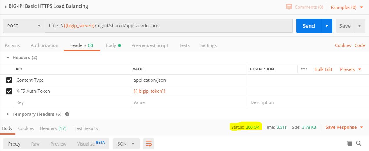The width and height of the screenshot is (369, 151).
Task: Select the Content-Type key cell
Action: coord(72,80)
